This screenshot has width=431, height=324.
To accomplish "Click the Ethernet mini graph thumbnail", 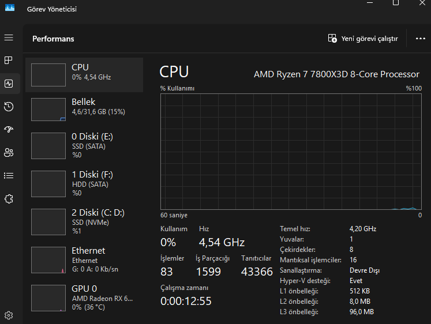I will pos(48,260).
